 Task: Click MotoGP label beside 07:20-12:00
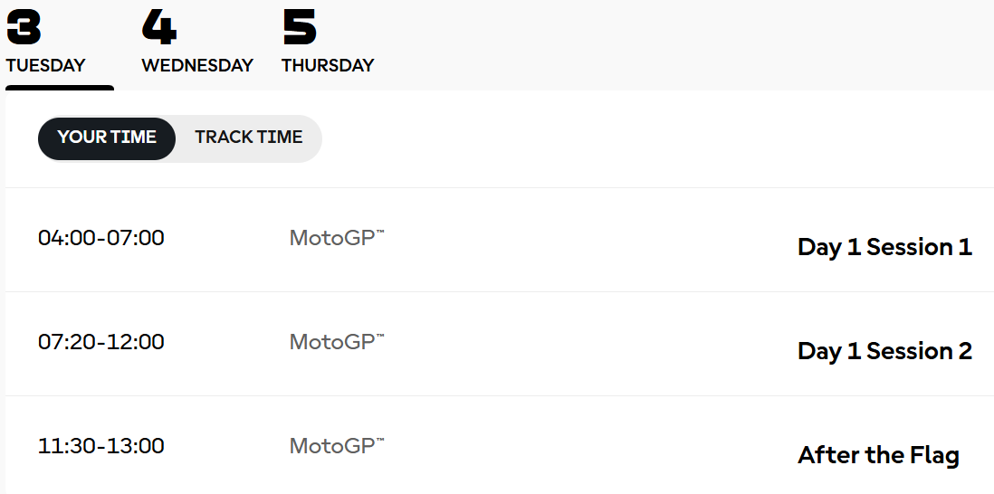pyautogui.click(x=332, y=342)
